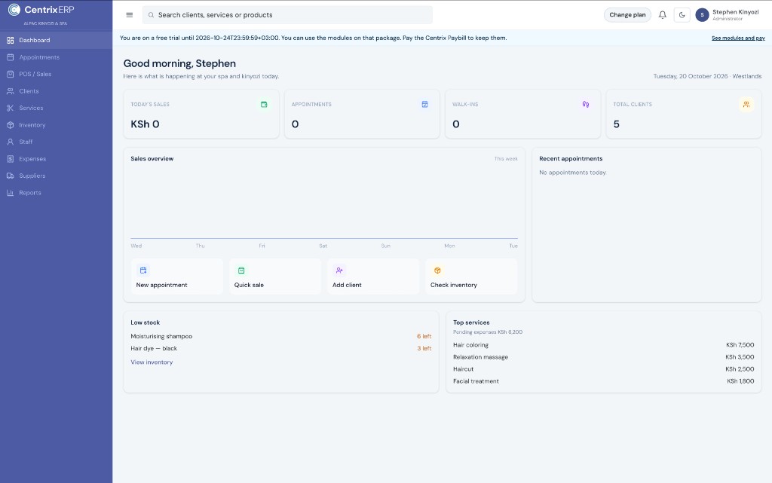The height and width of the screenshot is (483, 772).
Task: Click 'Hair coloring' in Top services
Action: pyautogui.click(x=470, y=345)
